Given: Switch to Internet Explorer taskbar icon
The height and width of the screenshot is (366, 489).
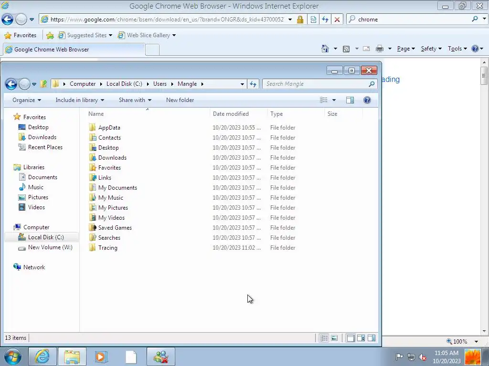Looking at the screenshot, I should click(x=43, y=356).
